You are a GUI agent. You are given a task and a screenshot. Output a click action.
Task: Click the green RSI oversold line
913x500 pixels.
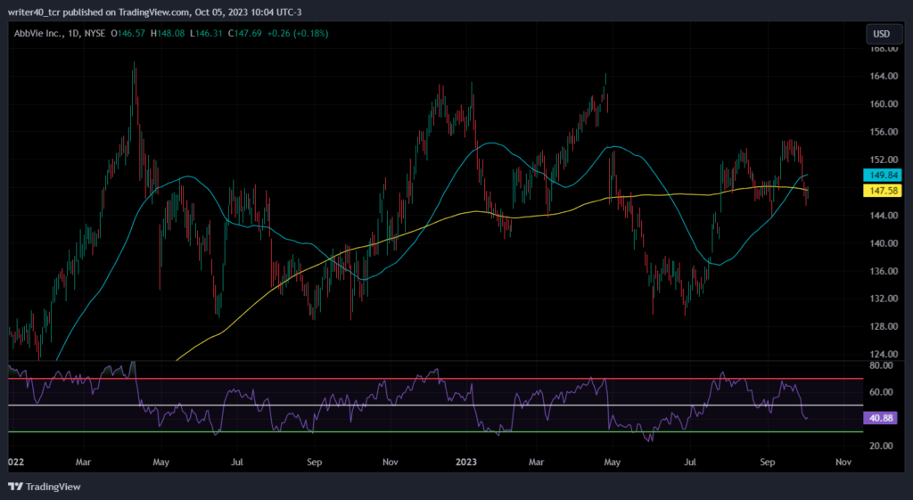[435, 432]
